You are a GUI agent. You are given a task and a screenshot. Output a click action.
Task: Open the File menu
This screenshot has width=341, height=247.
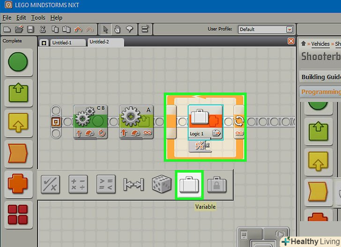click(7, 18)
